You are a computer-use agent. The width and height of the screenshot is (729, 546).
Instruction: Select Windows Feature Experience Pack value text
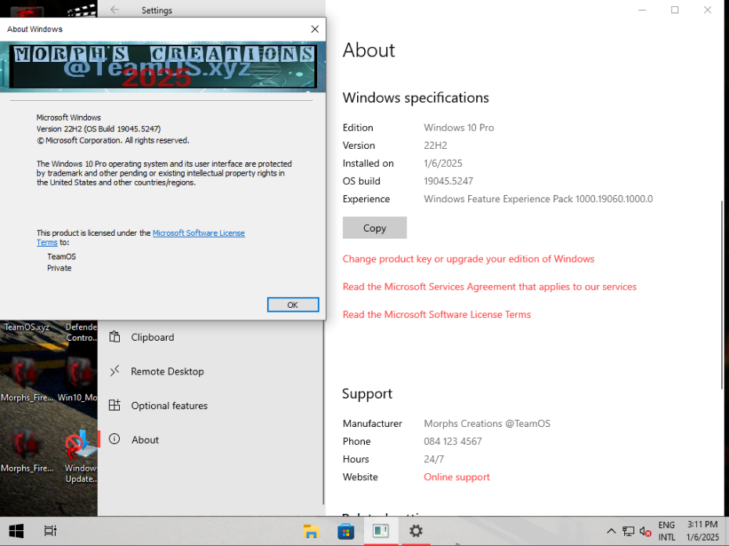[538, 199]
